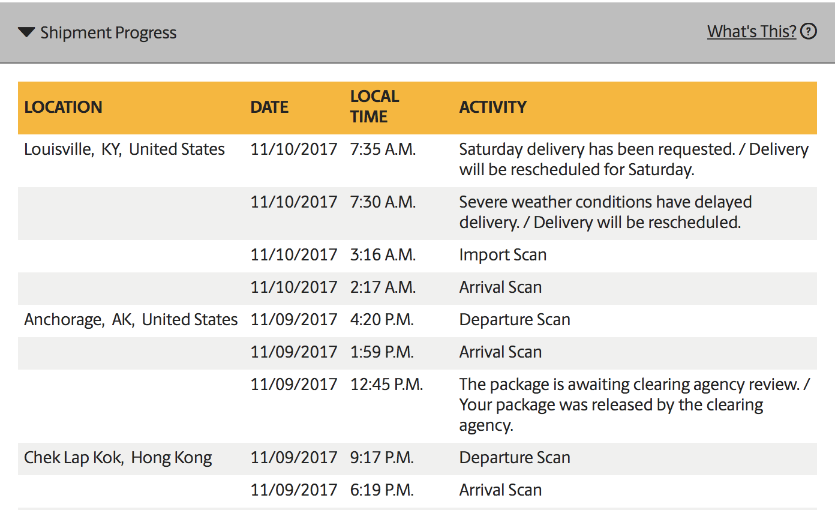Click the Saturday delivery requested activity

click(633, 159)
